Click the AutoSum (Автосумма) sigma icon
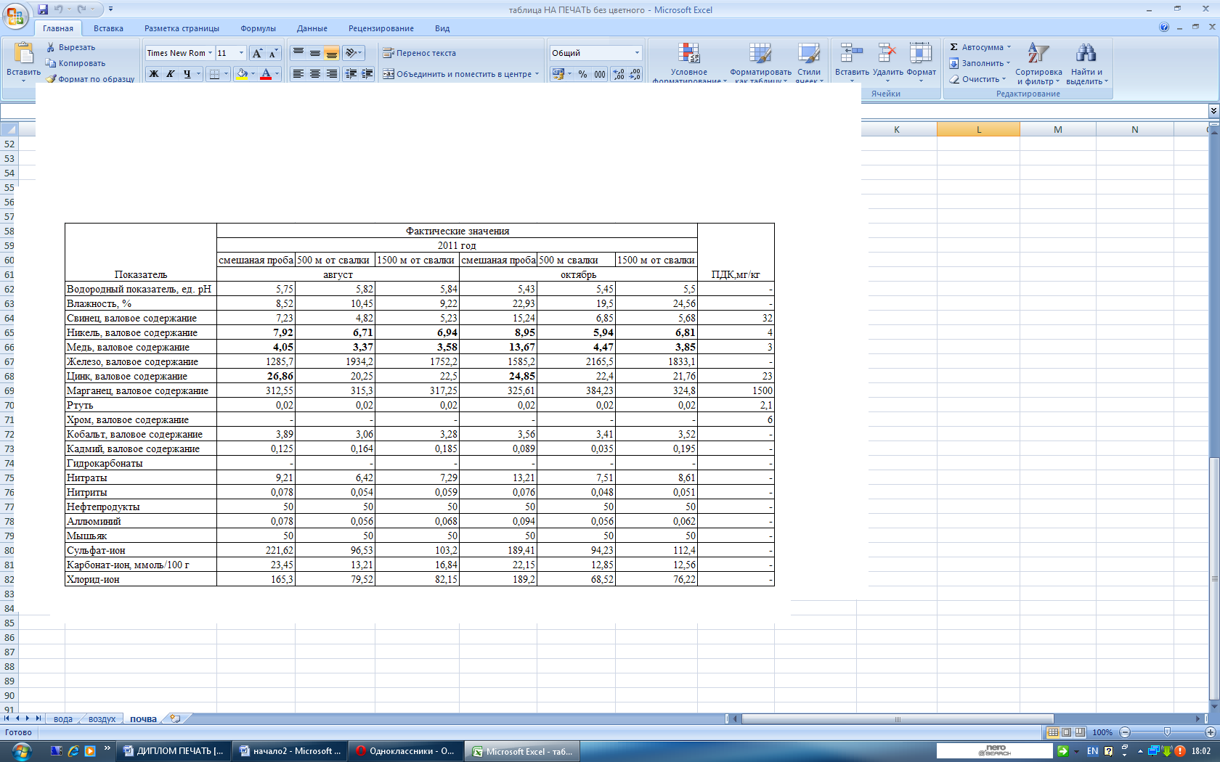 coord(954,47)
